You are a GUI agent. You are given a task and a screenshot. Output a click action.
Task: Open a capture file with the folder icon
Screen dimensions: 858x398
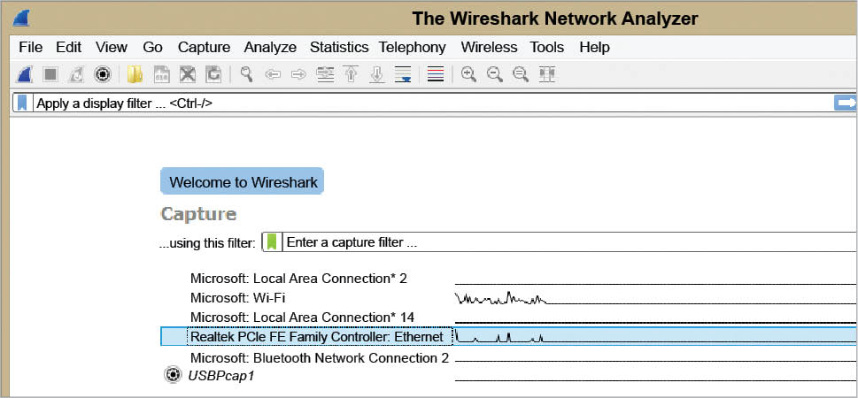pos(135,74)
